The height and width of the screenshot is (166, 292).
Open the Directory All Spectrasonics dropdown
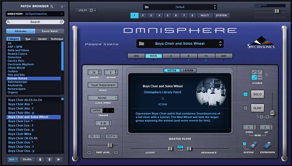coord(35,14)
